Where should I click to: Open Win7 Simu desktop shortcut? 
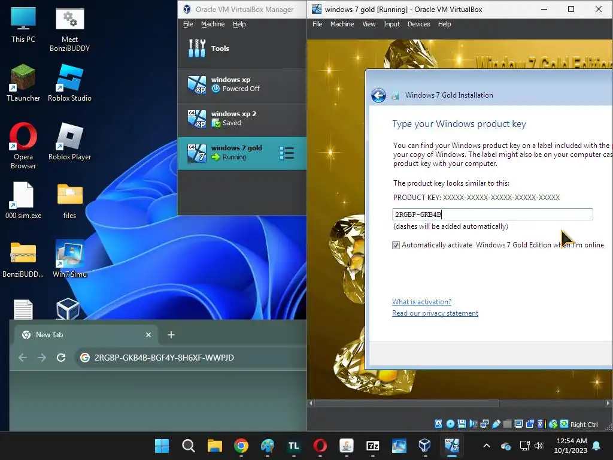coord(69,259)
